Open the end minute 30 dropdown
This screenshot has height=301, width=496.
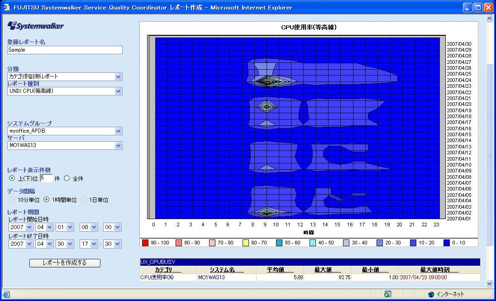pos(117,244)
